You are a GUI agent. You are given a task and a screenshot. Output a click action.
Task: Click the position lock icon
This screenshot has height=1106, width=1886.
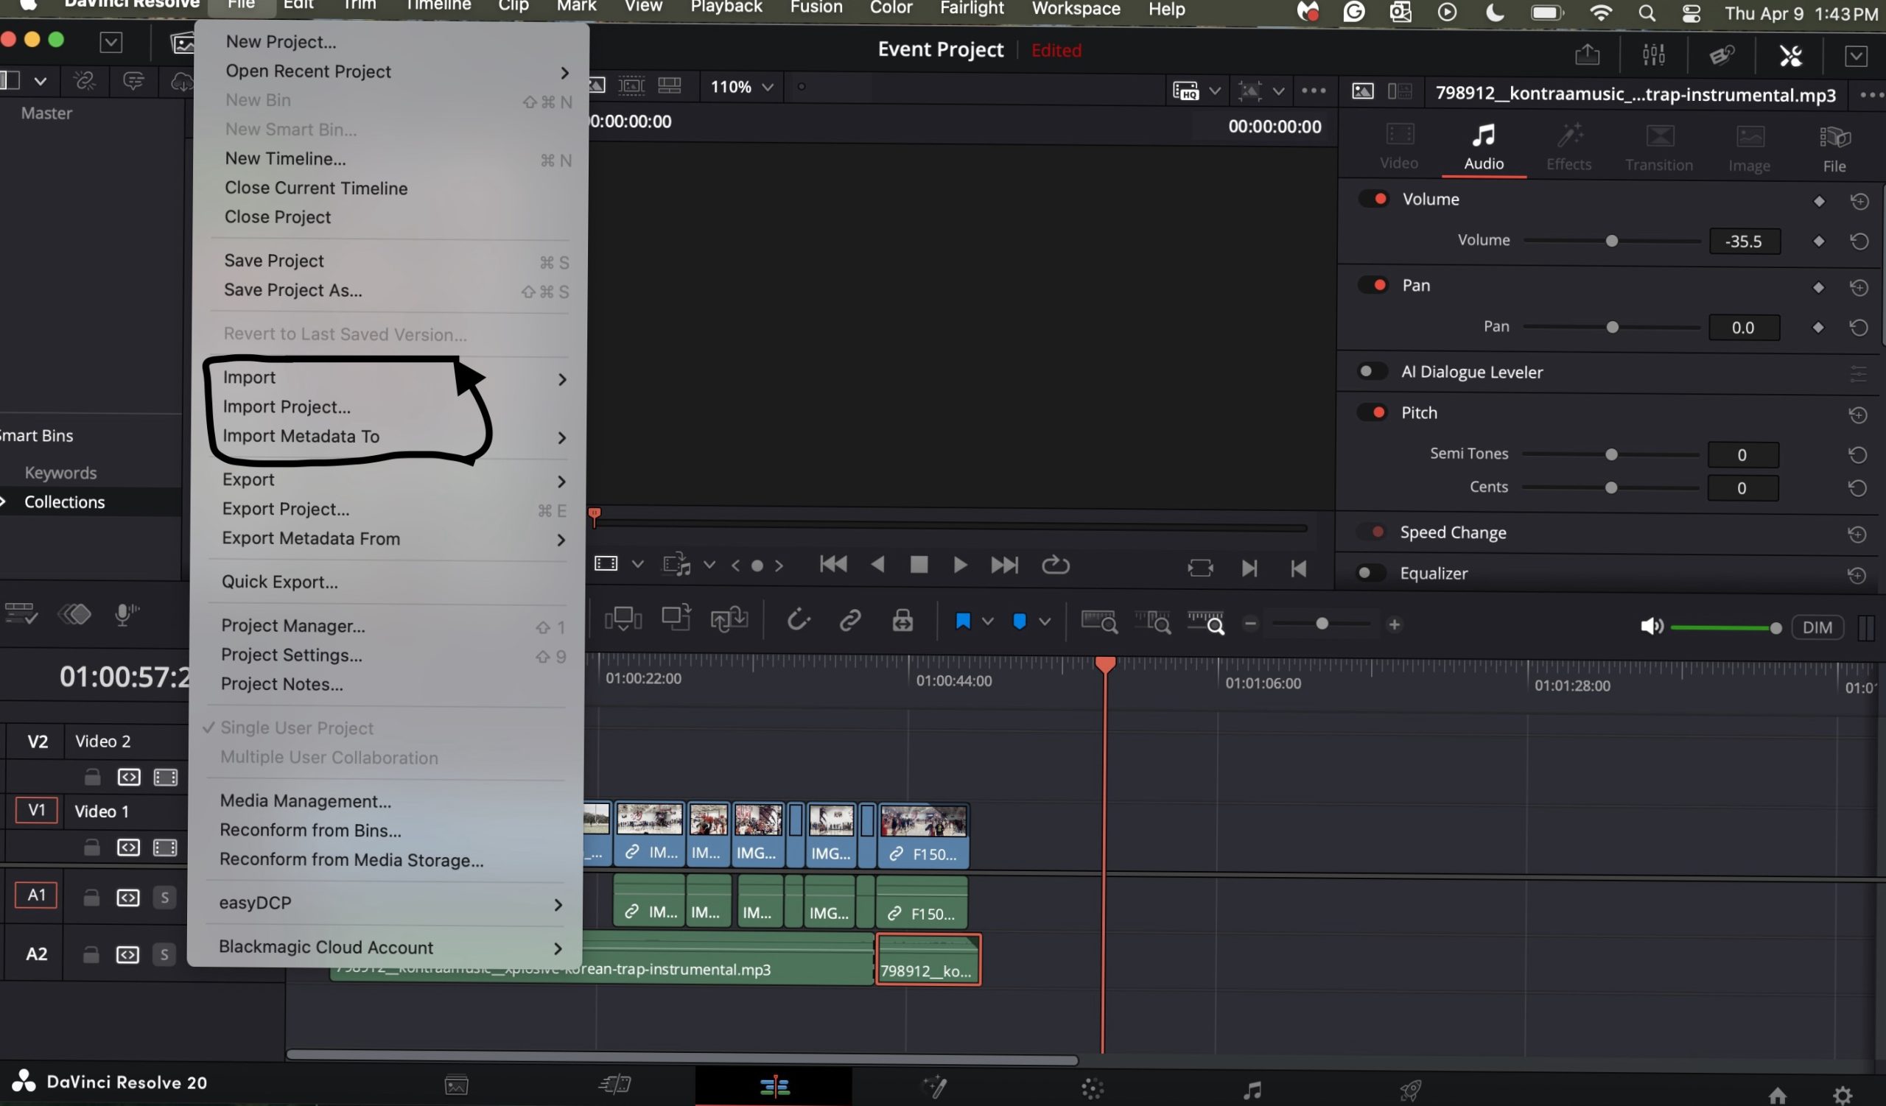click(x=902, y=621)
